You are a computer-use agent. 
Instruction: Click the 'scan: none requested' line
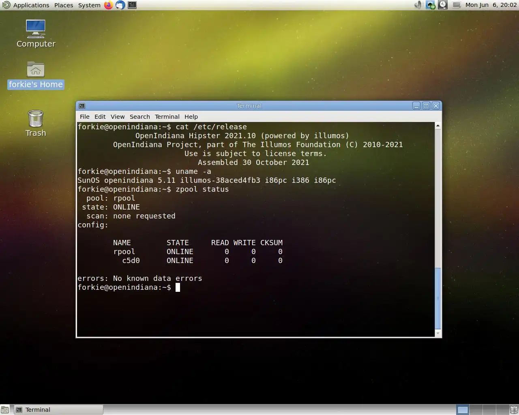[x=131, y=216]
